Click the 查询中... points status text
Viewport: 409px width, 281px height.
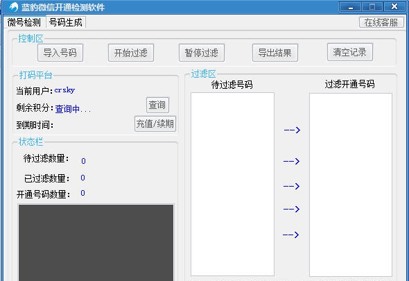pos(73,109)
